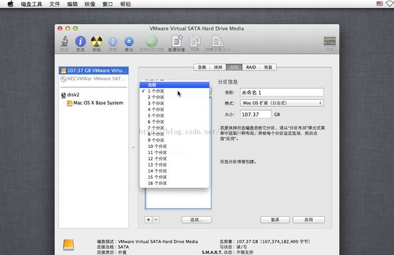Click the US flag input source icon

click(379, 4)
